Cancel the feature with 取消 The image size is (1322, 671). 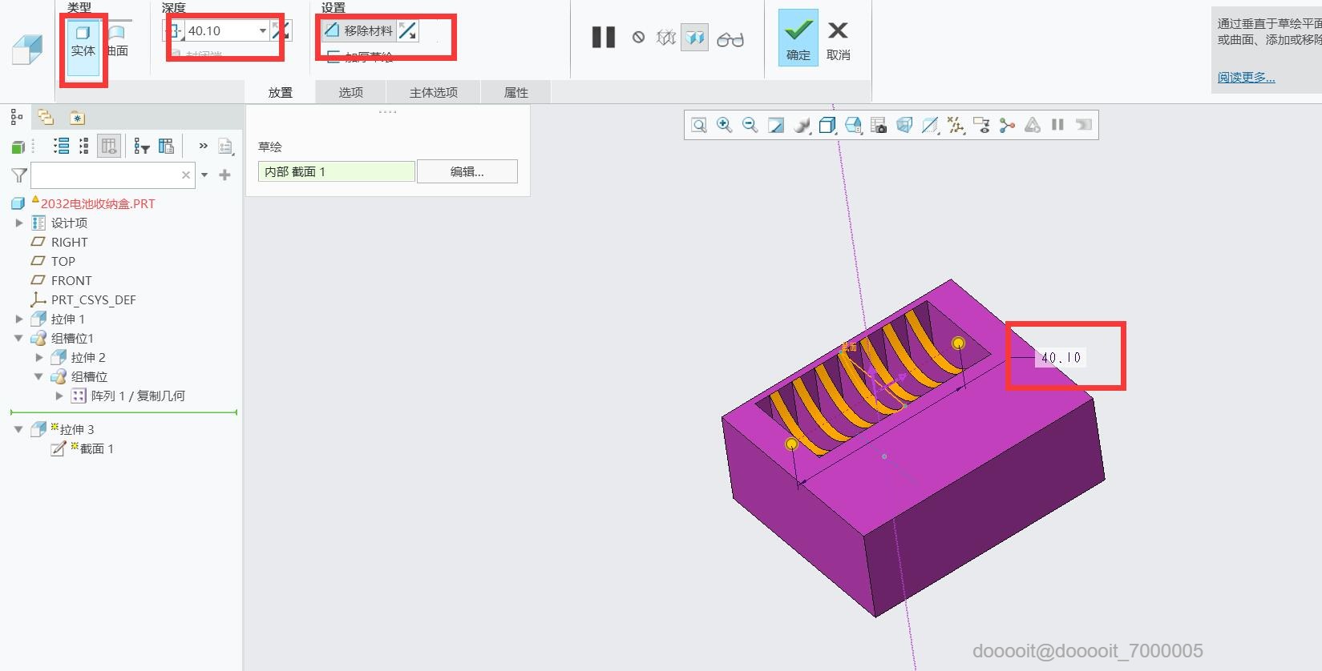838,40
